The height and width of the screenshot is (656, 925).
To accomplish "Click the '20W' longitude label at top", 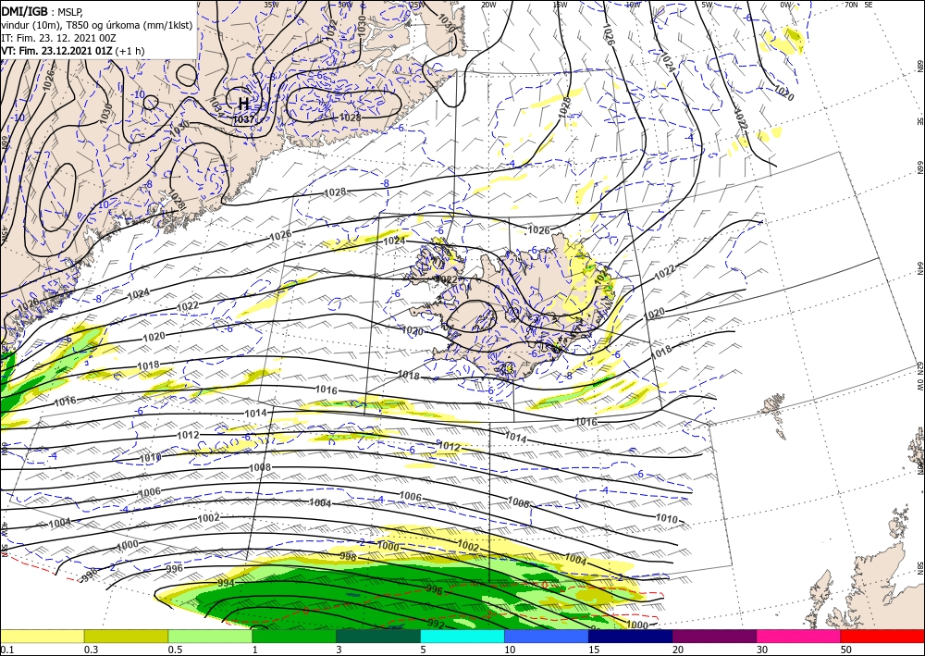I will 488,5.
